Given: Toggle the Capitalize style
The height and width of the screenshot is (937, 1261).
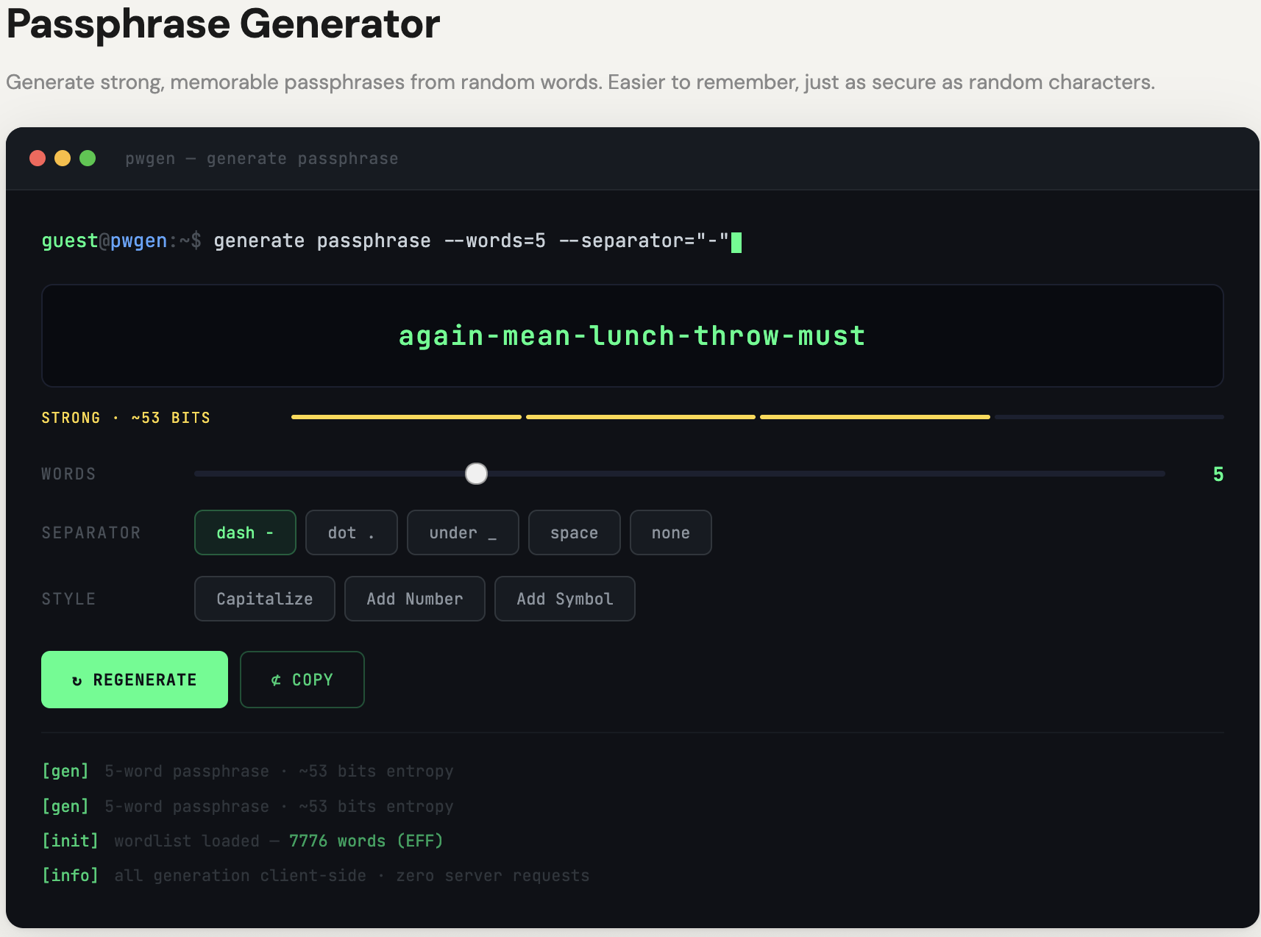Looking at the screenshot, I should 265,599.
